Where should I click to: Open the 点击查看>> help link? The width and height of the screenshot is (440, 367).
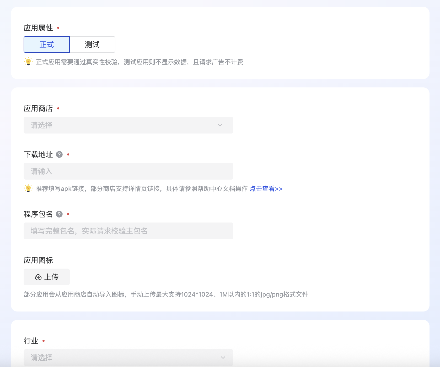click(266, 189)
